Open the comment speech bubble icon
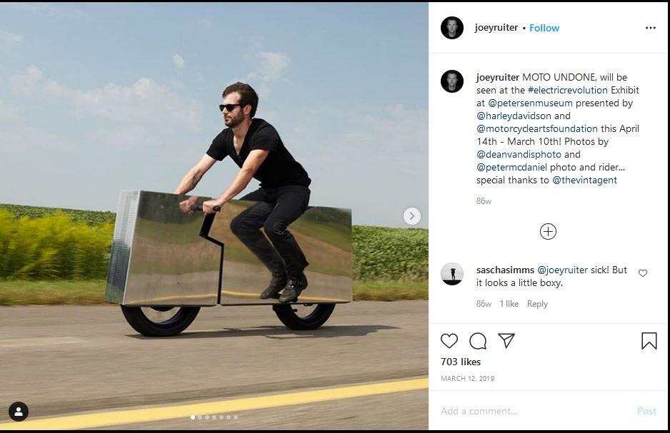The width and height of the screenshot is (670, 433). coord(478,341)
